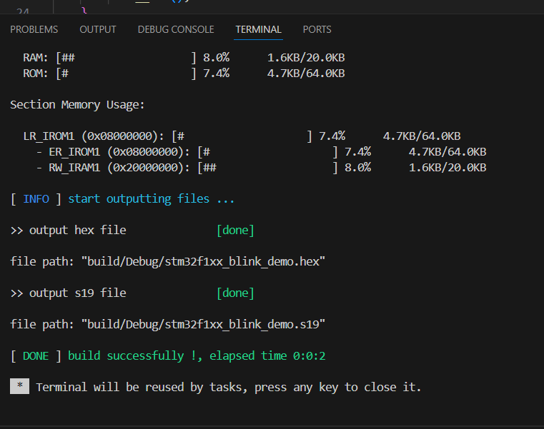
Task: Click the ROM usage line 7.4%
Action: click(184, 74)
